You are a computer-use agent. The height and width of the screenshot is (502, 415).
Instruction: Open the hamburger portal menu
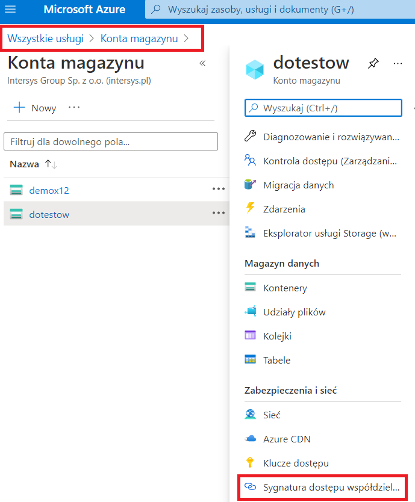10,9
